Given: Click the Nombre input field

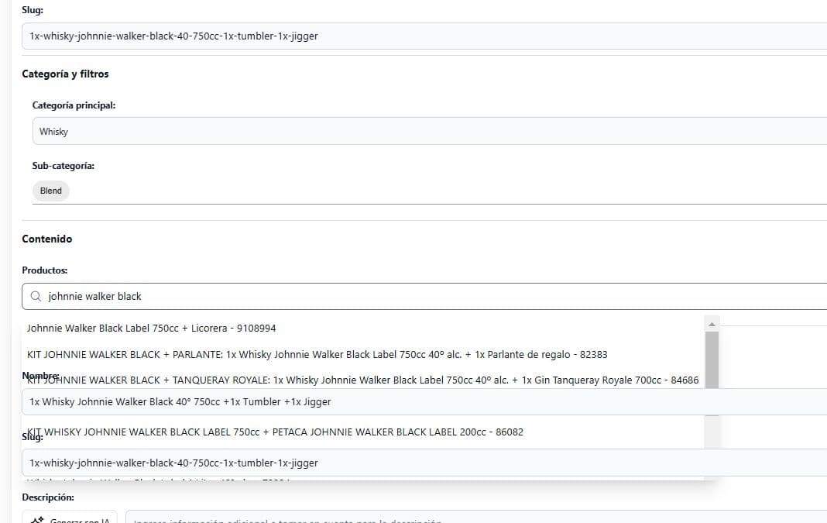Looking at the screenshot, I should [424, 402].
